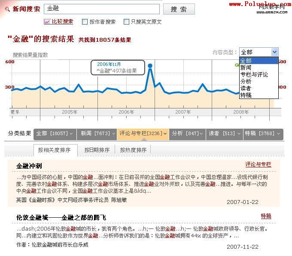Pick 特稿 from the dropdown list
This screenshot has height=256, width=292.
click(x=246, y=95)
